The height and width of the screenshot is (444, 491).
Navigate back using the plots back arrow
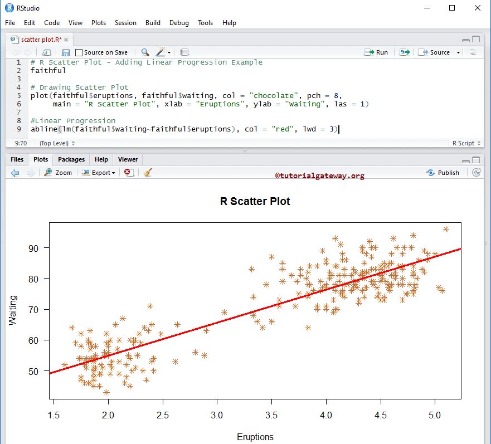[15, 172]
